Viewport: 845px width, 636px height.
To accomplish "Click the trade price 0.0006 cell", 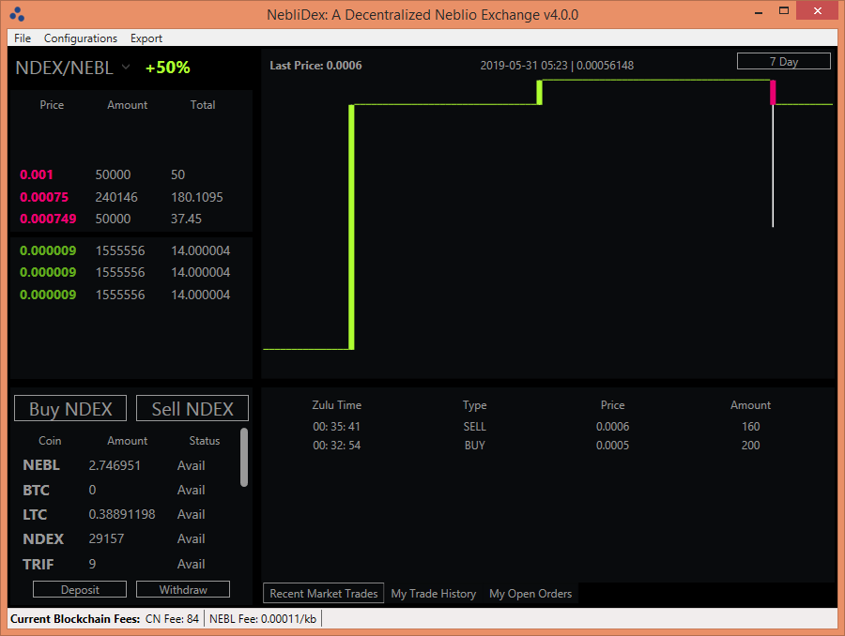I will [x=612, y=427].
